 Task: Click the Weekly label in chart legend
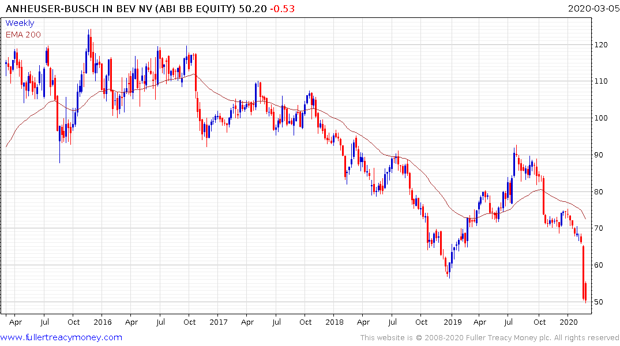(x=20, y=23)
